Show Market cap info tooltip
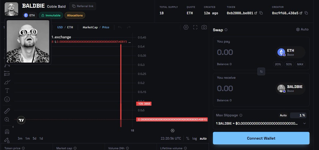Screen dimensions: 319x150 click(x=75, y=148)
